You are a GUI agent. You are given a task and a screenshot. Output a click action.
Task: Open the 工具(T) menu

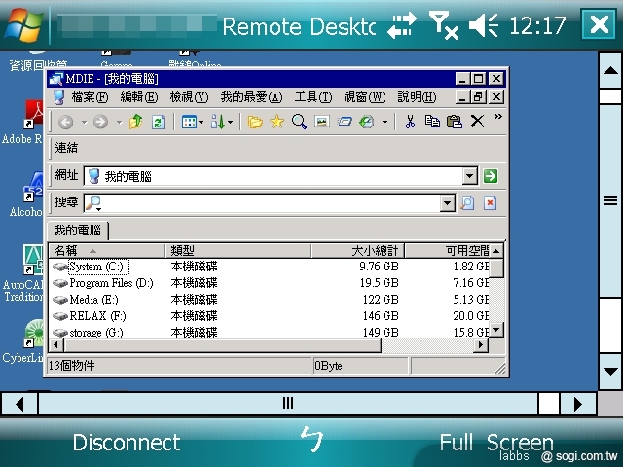311,97
